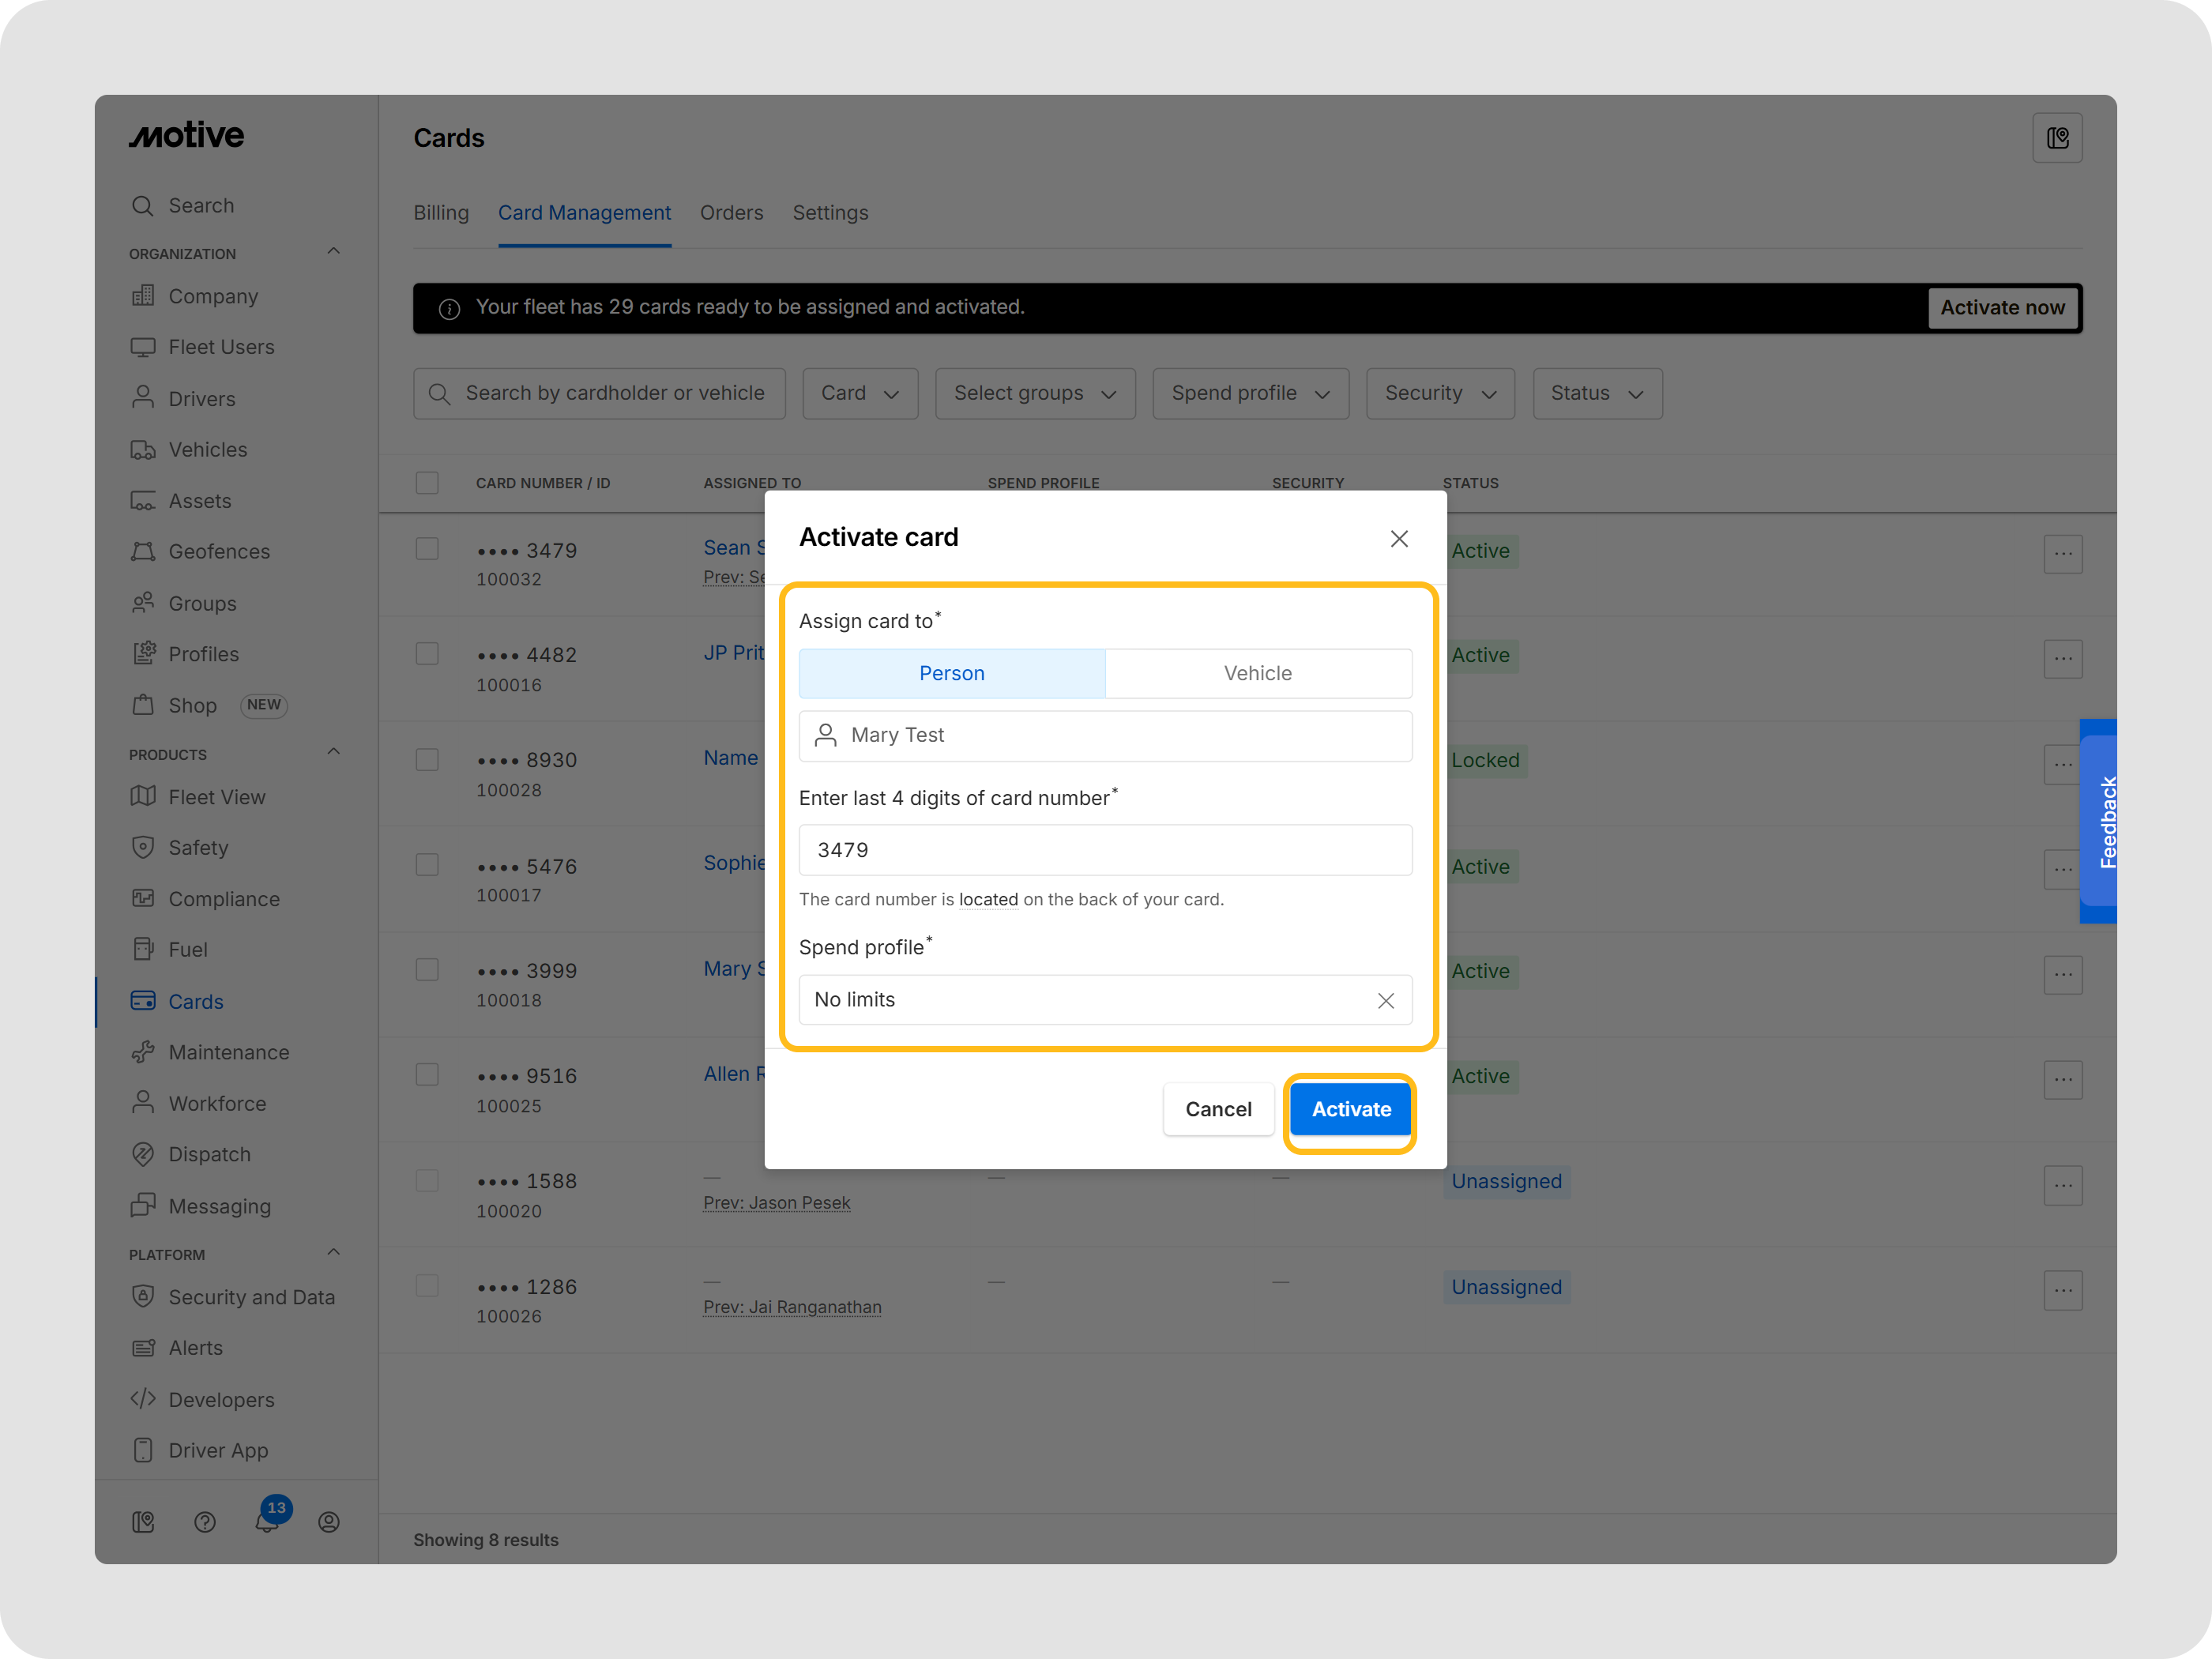Open Geofences from the sidebar
The height and width of the screenshot is (1659, 2212).
click(218, 551)
